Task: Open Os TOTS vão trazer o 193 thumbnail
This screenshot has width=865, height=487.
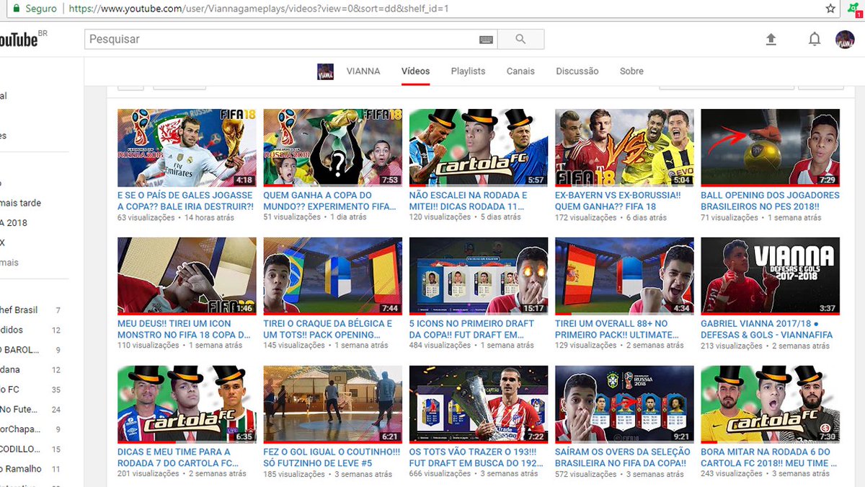Action: click(479, 405)
